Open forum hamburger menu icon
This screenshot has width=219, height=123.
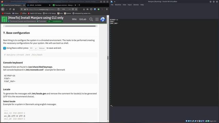(97, 19)
